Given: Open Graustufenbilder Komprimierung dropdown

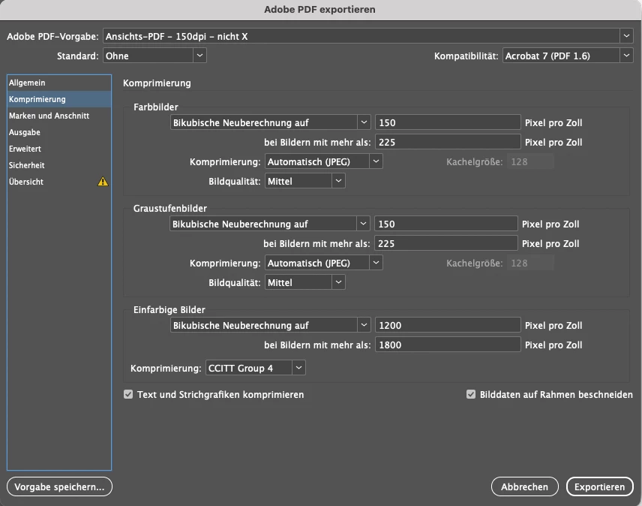Looking at the screenshot, I should click(x=324, y=263).
